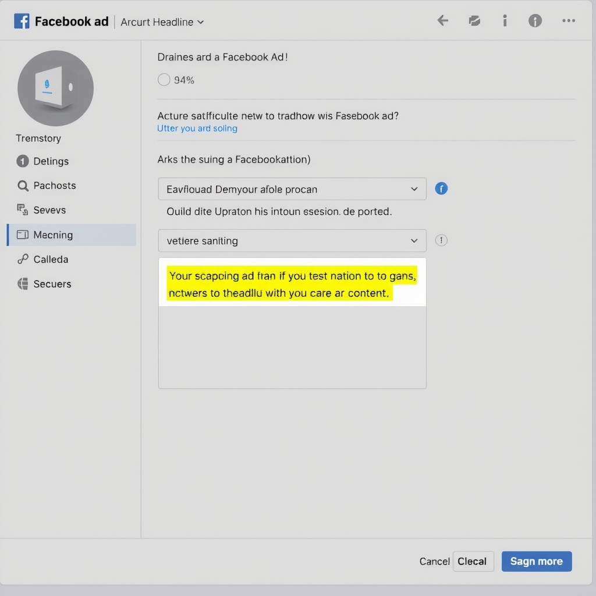Select the 94% radio button
Image resolution: width=596 pixels, height=596 pixels.
pos(164,80)
